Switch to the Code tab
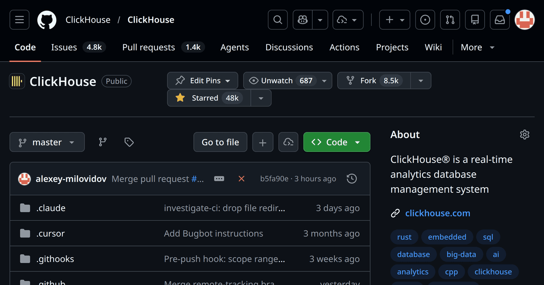Viewport: 544px width, 285px height. click(25, 47)
